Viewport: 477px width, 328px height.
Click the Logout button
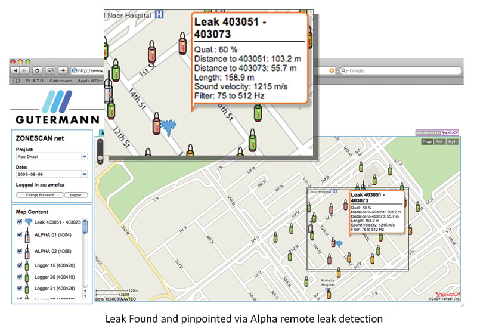click(76, 195)
